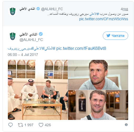Like the tweet with the heart icon
The height and width of the screenshot is (132, 134).
pyautogui.click(x=41, y=125)
